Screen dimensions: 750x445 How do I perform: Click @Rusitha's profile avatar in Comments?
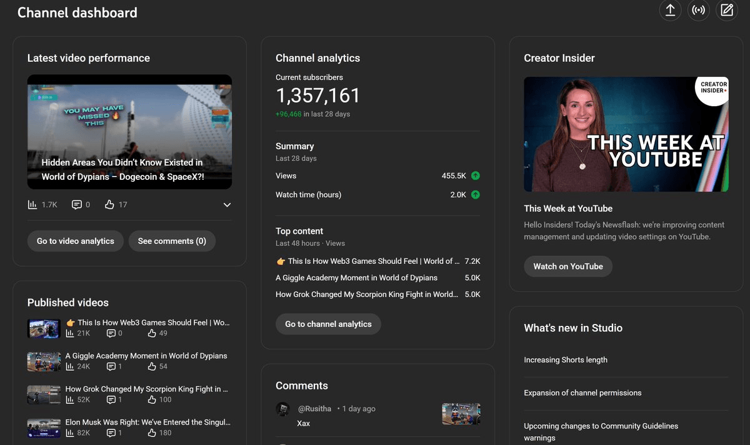pyautogui.click(x=282, y=409)
